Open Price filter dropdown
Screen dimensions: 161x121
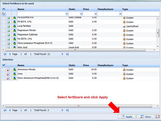96,14
